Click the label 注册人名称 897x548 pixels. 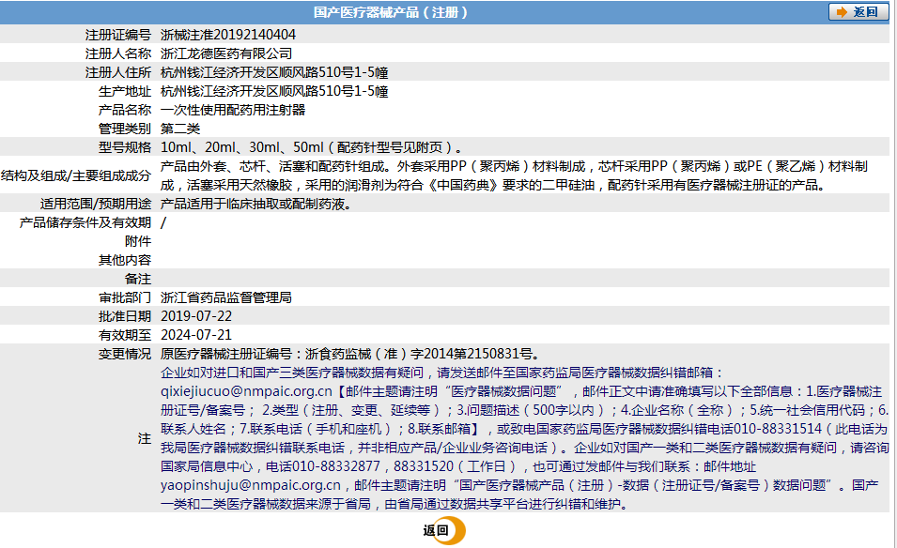click(118, 53)
